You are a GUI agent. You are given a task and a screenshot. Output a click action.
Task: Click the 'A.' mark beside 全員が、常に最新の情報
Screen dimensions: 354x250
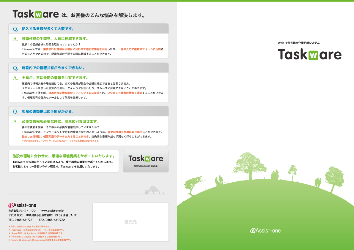(15, 78)
